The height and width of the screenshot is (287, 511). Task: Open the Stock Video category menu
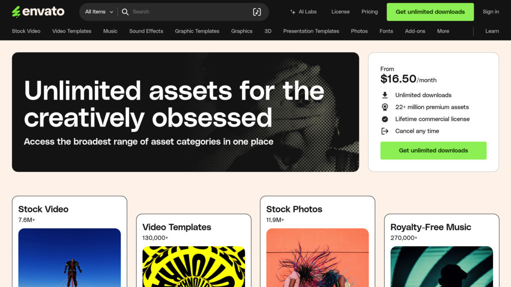point(26,31)
